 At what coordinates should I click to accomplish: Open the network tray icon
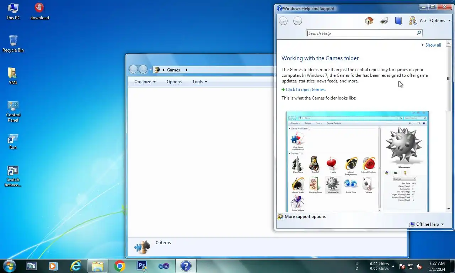click(x=411, y=266)
